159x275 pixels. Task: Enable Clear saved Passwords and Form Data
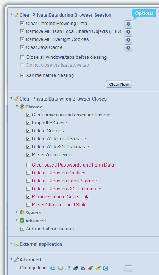28,165
